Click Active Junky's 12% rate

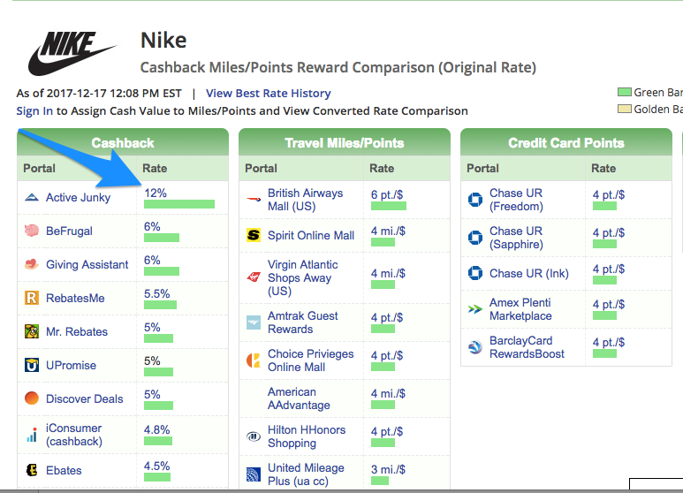click(156, 193)
